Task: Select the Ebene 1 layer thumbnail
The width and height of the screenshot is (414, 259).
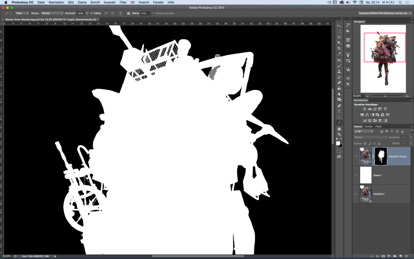Action: (x=365, y=175)
